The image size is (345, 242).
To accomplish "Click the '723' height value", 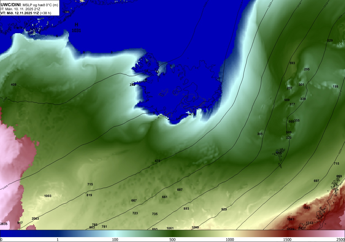I will coord(135,213).
